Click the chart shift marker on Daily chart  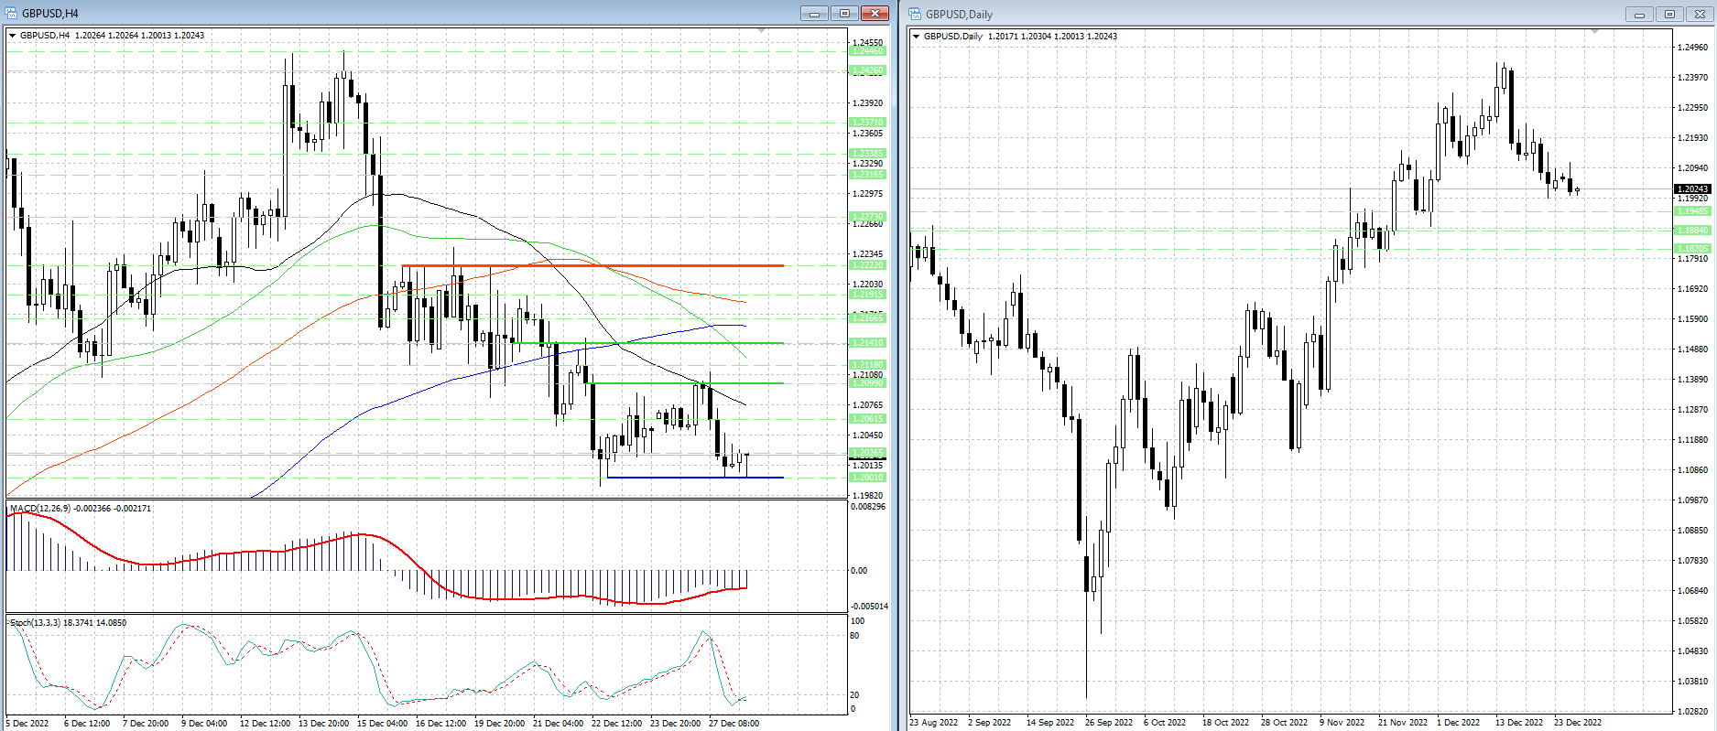click(1594, 32)
